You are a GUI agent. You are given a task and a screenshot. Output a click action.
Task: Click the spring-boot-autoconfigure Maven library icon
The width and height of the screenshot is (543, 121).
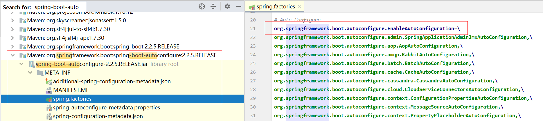pos(23,55)
